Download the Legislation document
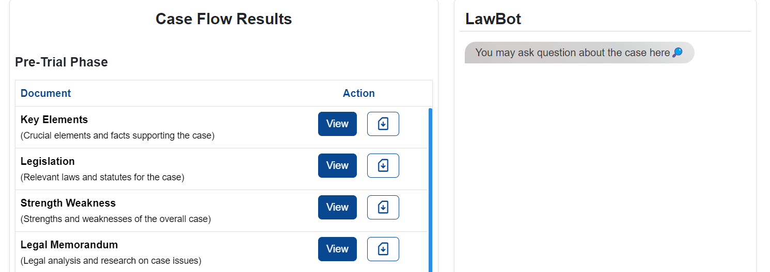The height and width of the screenshot is (272, 770). click(383, 165)
